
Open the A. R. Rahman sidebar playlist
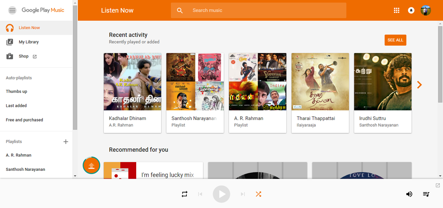(x=18, y=155)
